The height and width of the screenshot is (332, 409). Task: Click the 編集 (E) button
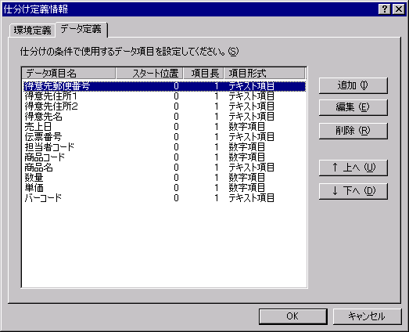[x=353, y=107]
